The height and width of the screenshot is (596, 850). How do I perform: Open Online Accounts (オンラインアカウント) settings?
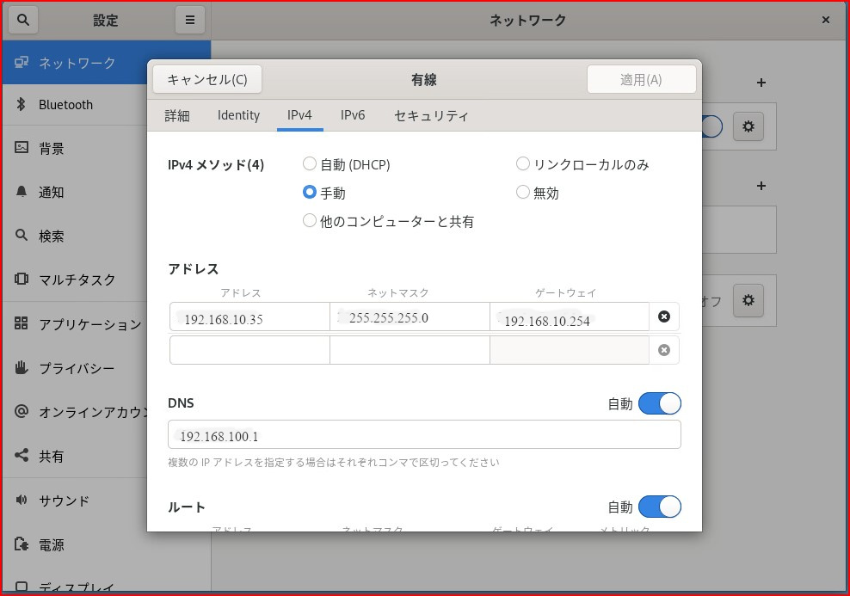point(74,412)
